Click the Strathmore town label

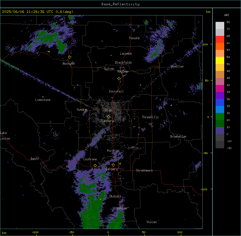tap(144, 170)
